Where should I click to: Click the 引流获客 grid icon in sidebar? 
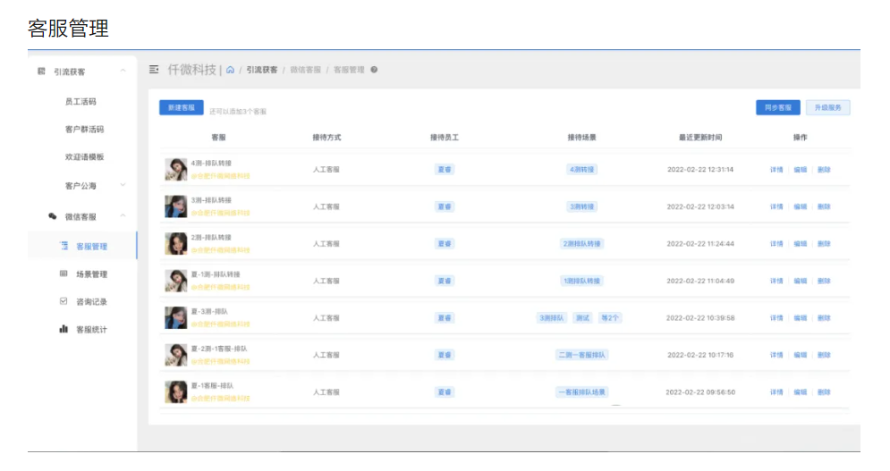pyautogui.click(x=41, y=71)
